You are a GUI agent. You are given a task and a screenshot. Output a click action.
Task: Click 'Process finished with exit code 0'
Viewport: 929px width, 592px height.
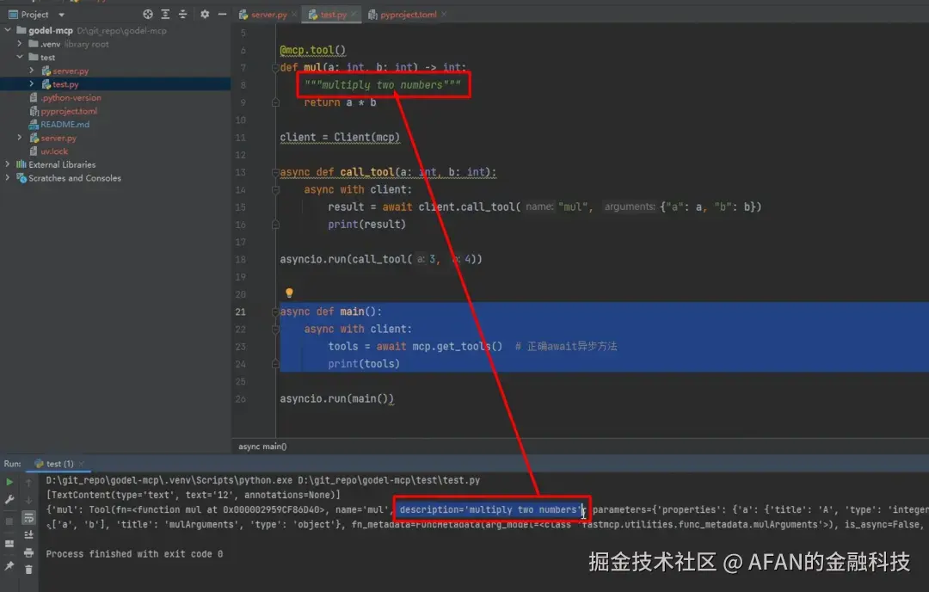coord(134,554)
